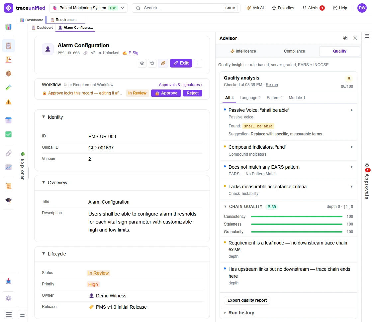Switch to the Intelligence tab
This screenshot has width=372, height=322.
coord(243,51)
